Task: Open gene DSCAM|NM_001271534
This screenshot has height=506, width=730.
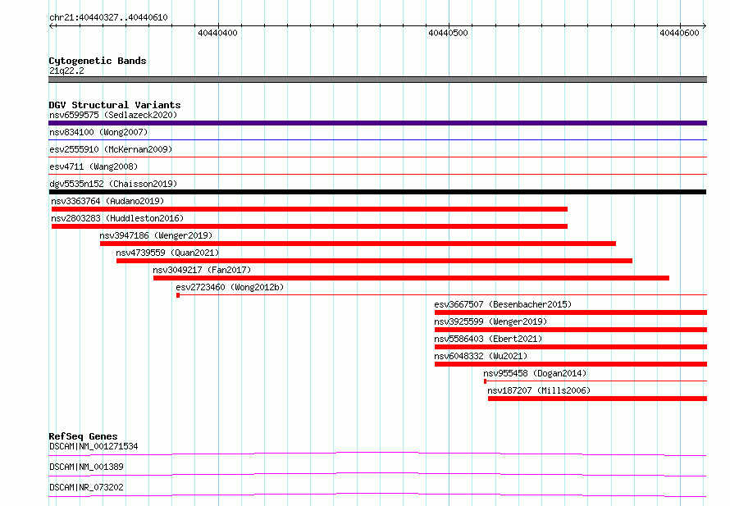Action: [x=94, y=446]
